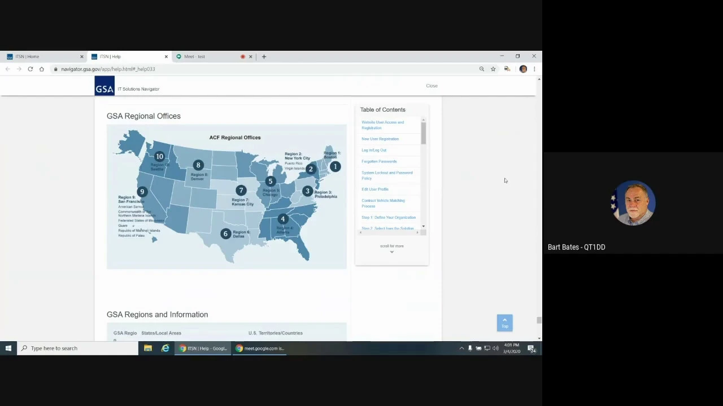Switch to meet.google.com taskbar window
Viewport: 723px width, 406px height.
[x=260, y=348]
